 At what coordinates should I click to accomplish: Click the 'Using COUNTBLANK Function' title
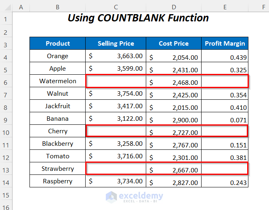138,18
